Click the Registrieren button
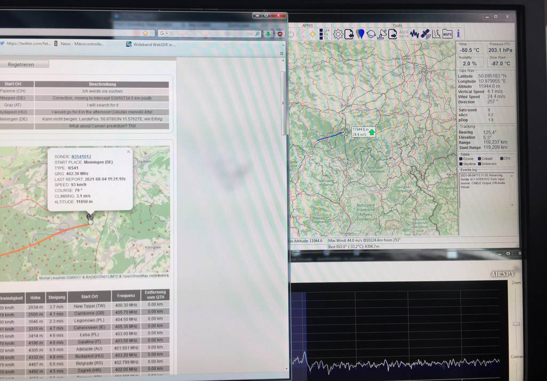547x381 pixels. point(21,64)
